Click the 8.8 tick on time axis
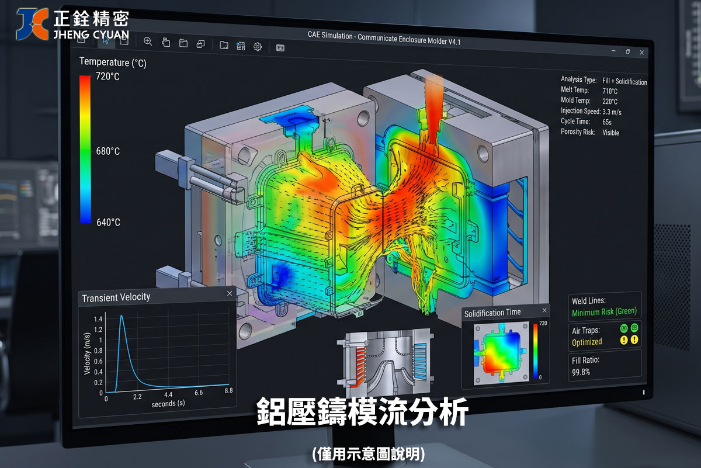This screenshot has width=701, height=468. [229, 391]
